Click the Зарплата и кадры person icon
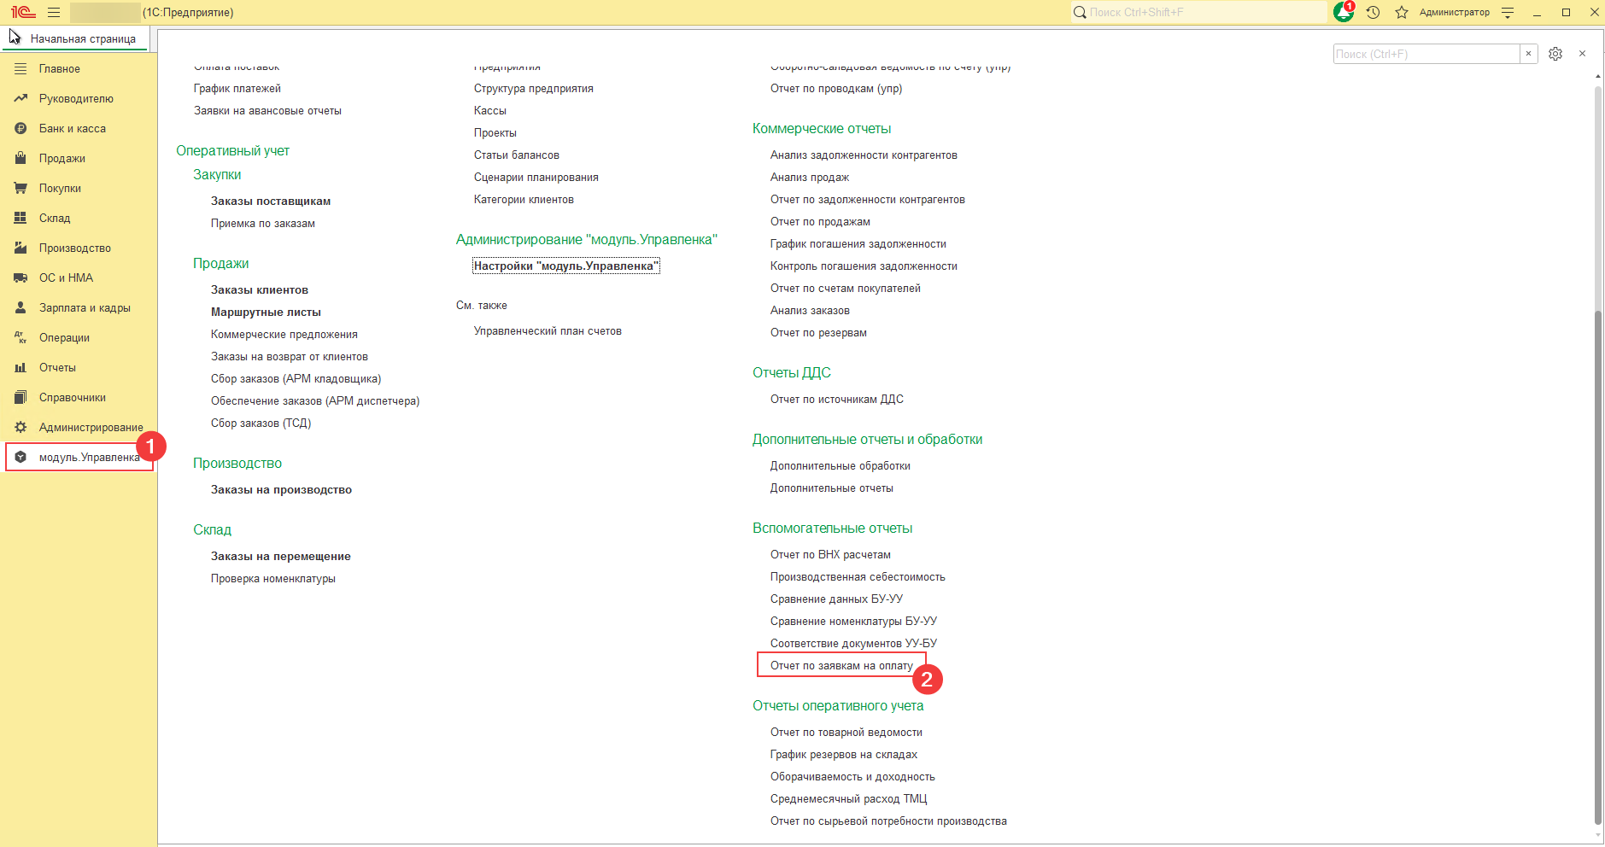The width and height of the screenshot is (1605, 847). (x=21, y=307)
